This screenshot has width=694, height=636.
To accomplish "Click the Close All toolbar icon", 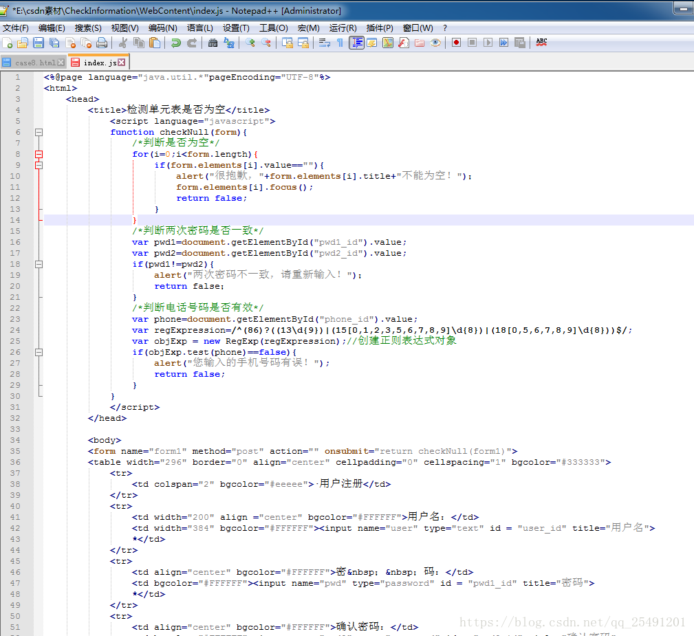I will [86, 43].
